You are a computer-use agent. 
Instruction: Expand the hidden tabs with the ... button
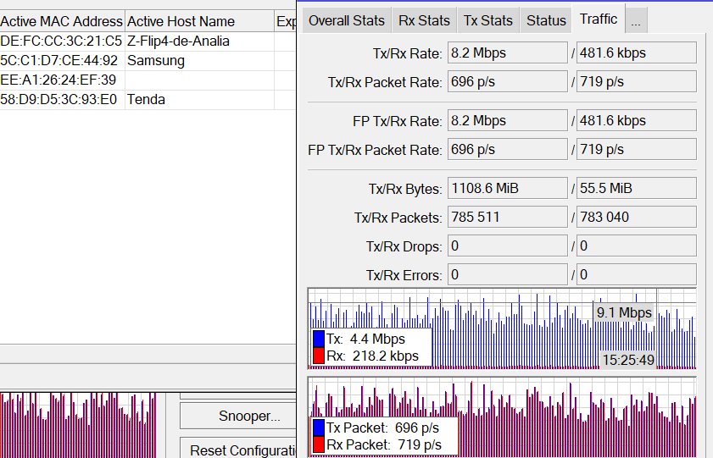tap(636, 20)
